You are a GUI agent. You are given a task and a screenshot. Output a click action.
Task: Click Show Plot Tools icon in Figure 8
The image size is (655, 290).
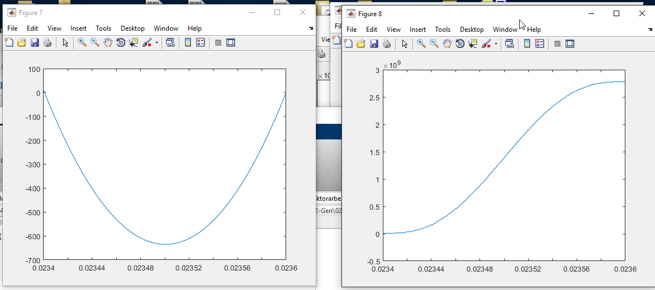tap(570, 44)
